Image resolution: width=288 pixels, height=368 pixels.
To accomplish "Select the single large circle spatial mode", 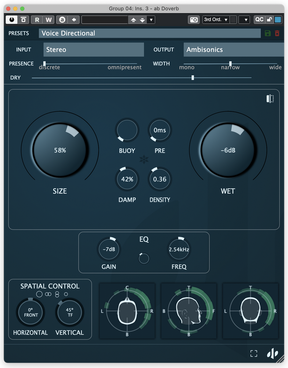I will pyautogui.click(x=39, y=294).
